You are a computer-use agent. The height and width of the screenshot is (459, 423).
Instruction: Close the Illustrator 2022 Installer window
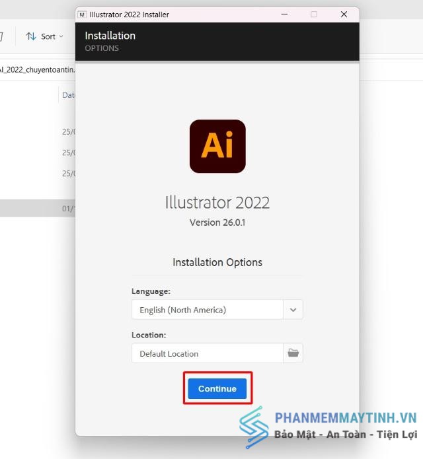click(344, 15)
